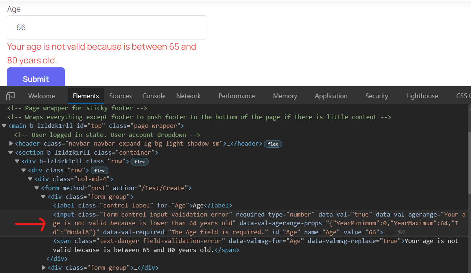Toggle device emulation icon in DevTools
Screen dimensions: 471x273
[11, 96]
